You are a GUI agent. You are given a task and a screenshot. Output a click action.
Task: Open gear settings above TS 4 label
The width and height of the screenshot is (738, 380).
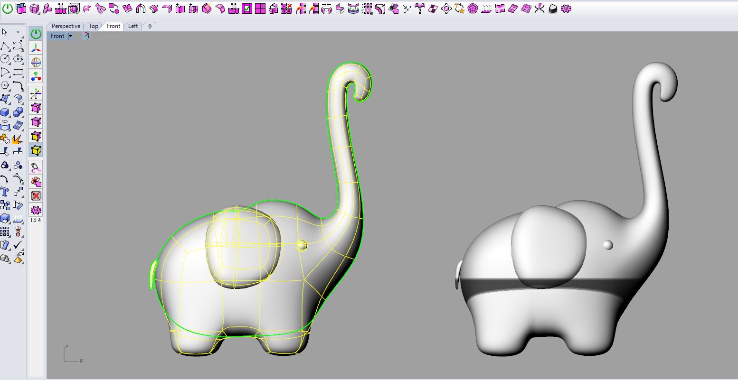click(36, 210)
